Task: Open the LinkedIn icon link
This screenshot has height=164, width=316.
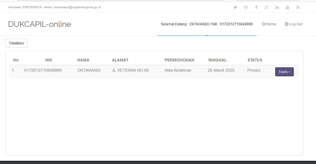Action: pos(277,7)
